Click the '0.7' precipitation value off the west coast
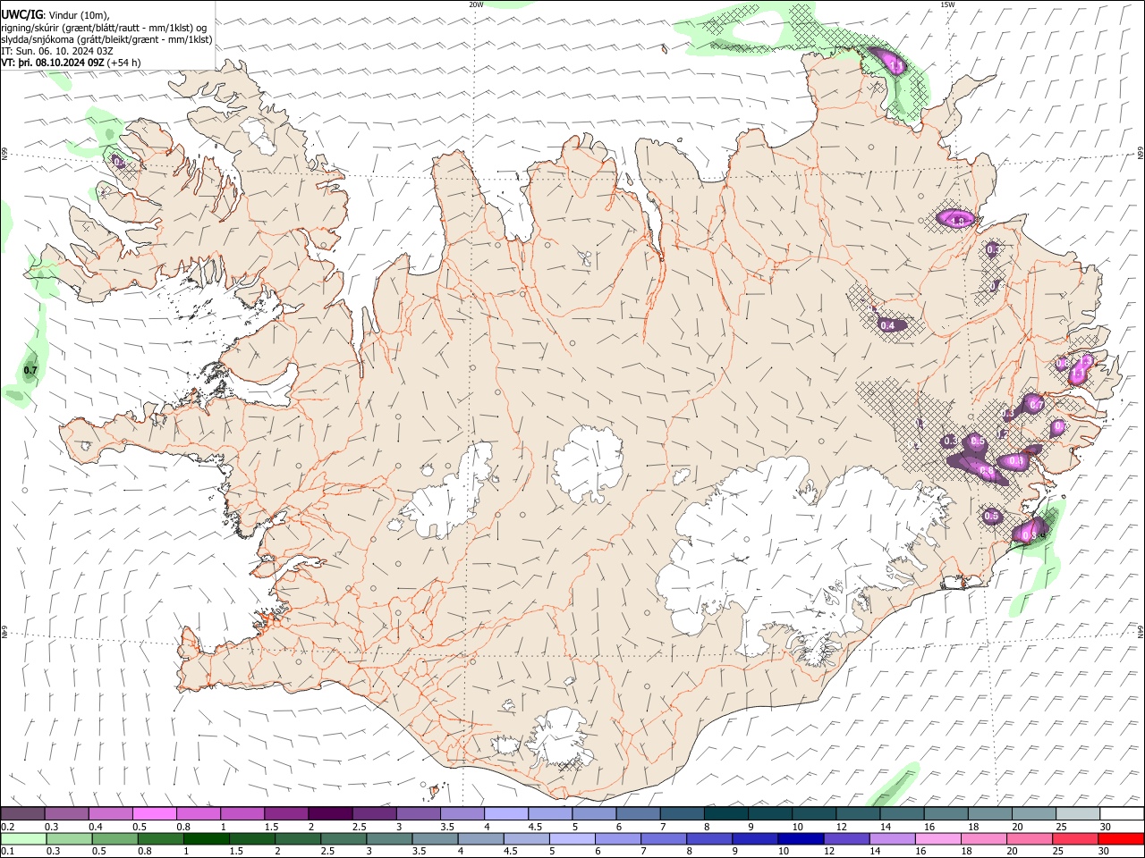 30,370
